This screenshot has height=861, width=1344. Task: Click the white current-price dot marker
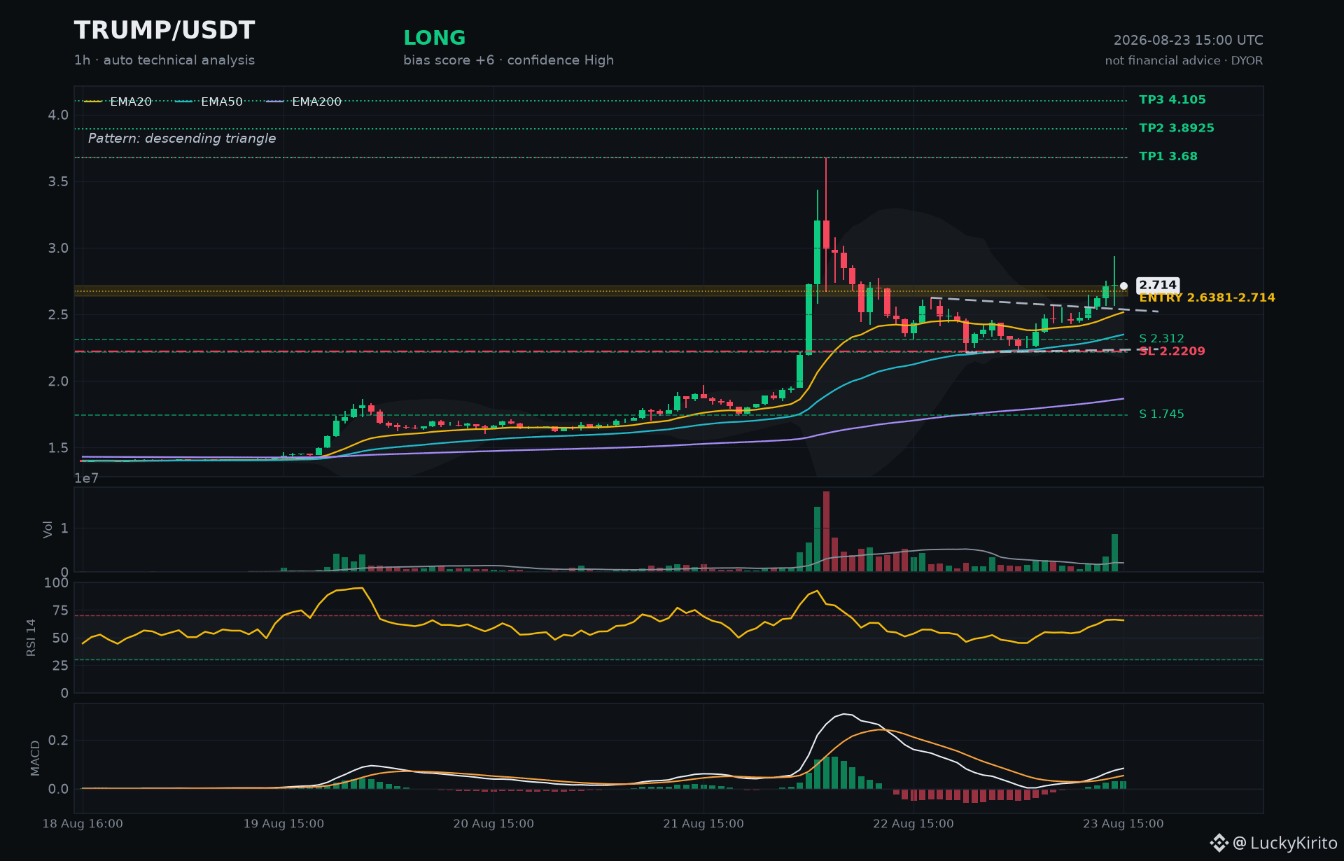tap(1123, 286)
